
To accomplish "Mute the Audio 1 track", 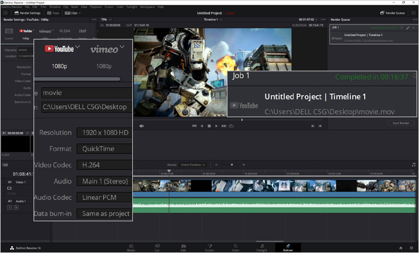I will (x=16, y=208).
